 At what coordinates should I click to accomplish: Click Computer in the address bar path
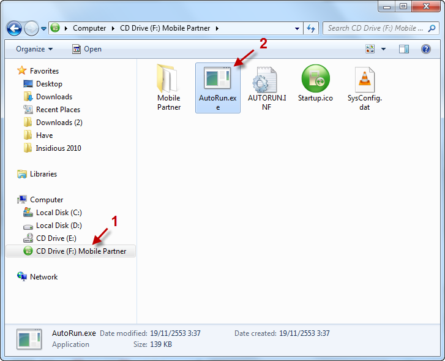89,28
